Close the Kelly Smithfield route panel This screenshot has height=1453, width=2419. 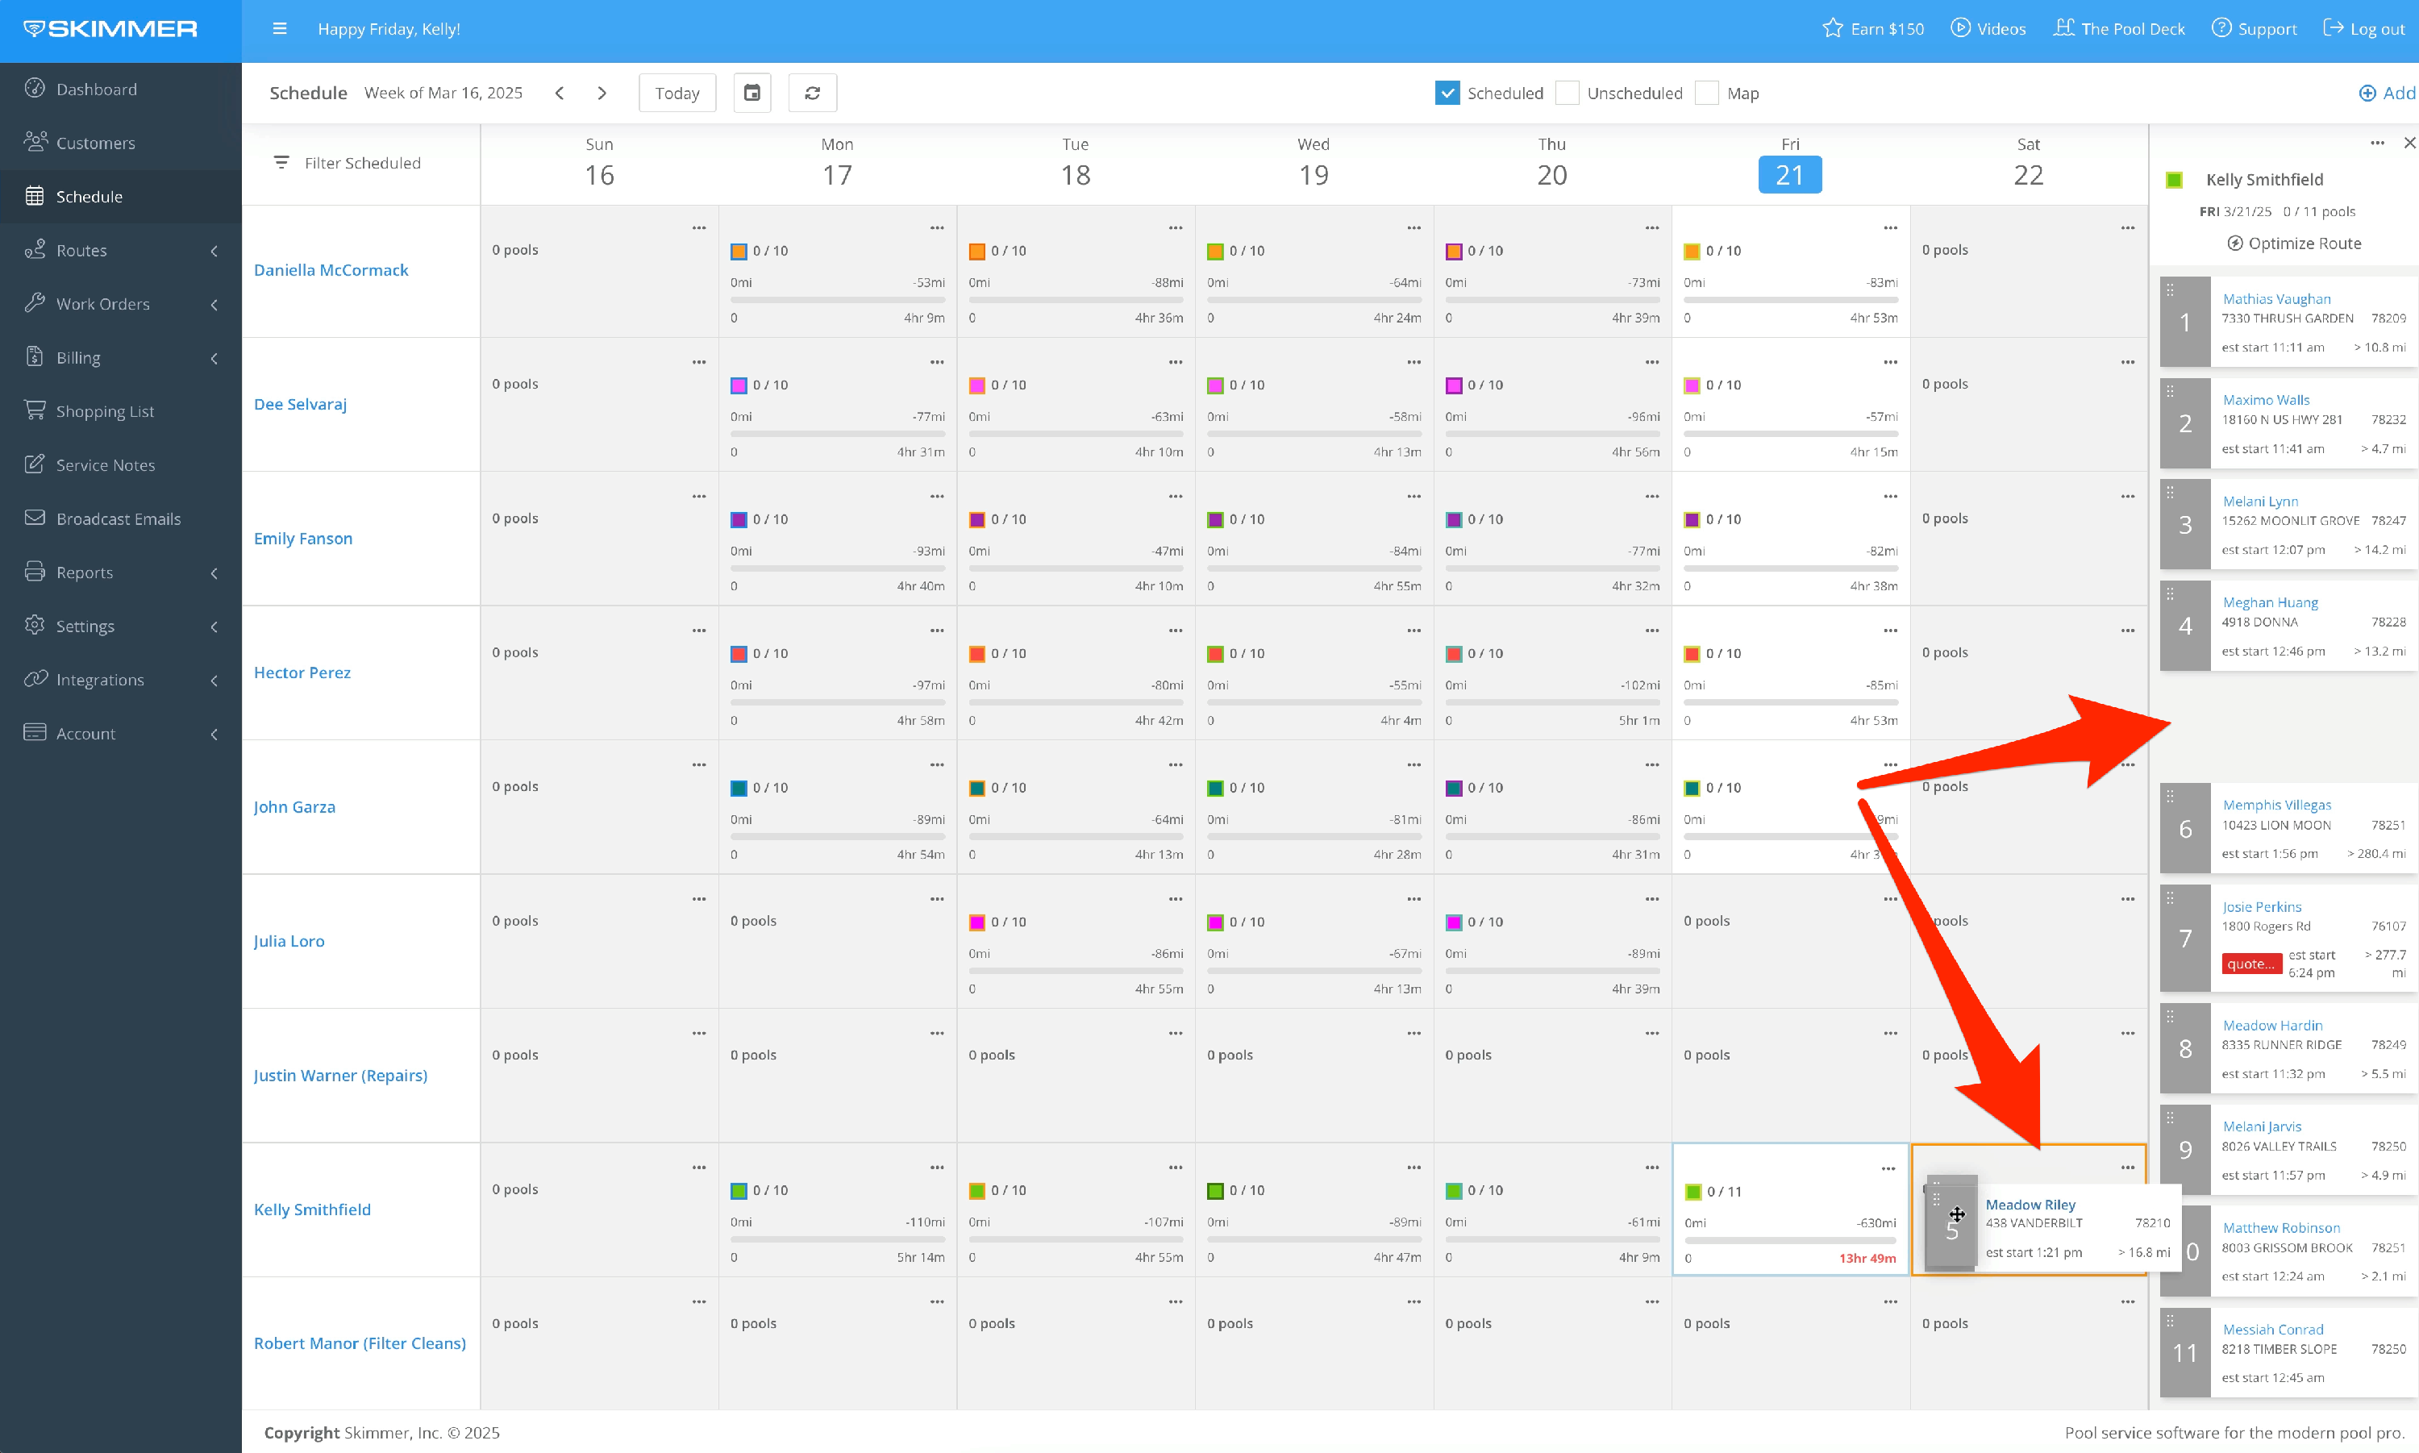pos(2409,143)
